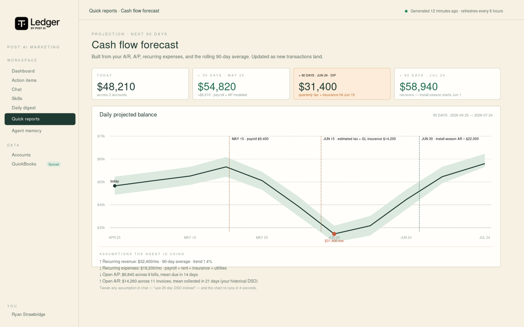Select the Today $48,210 card
This screenshot has height=327, width=524.
point(140,84)
